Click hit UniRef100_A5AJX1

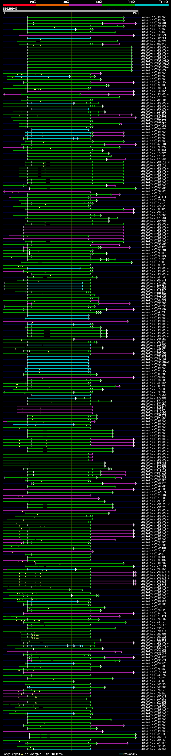[153, 150]
